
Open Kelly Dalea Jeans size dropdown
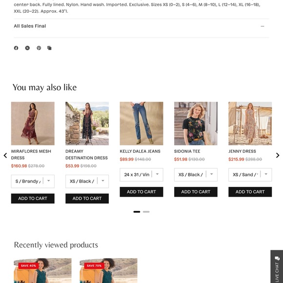point(141,175)
